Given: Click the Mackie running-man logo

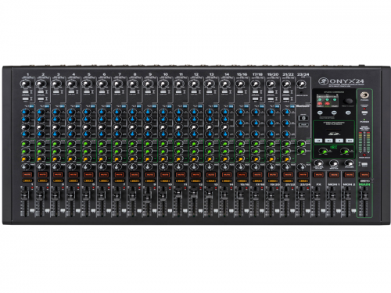Looking at the screenshot, I should 323,81.
